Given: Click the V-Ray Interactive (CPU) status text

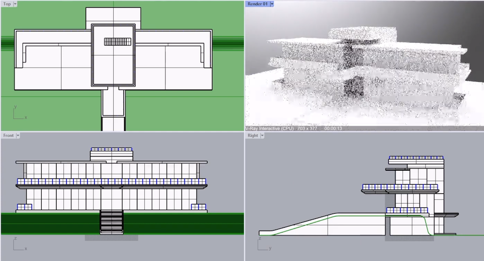Looking at the screenshot, I should tap(270, 129).
